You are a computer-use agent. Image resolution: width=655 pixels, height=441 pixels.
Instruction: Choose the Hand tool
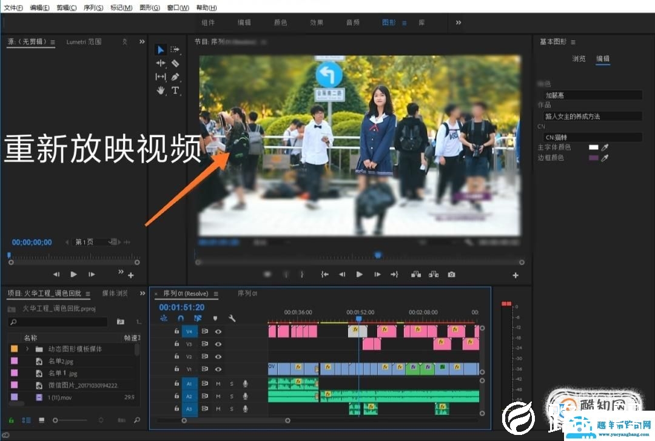point(161,90)
